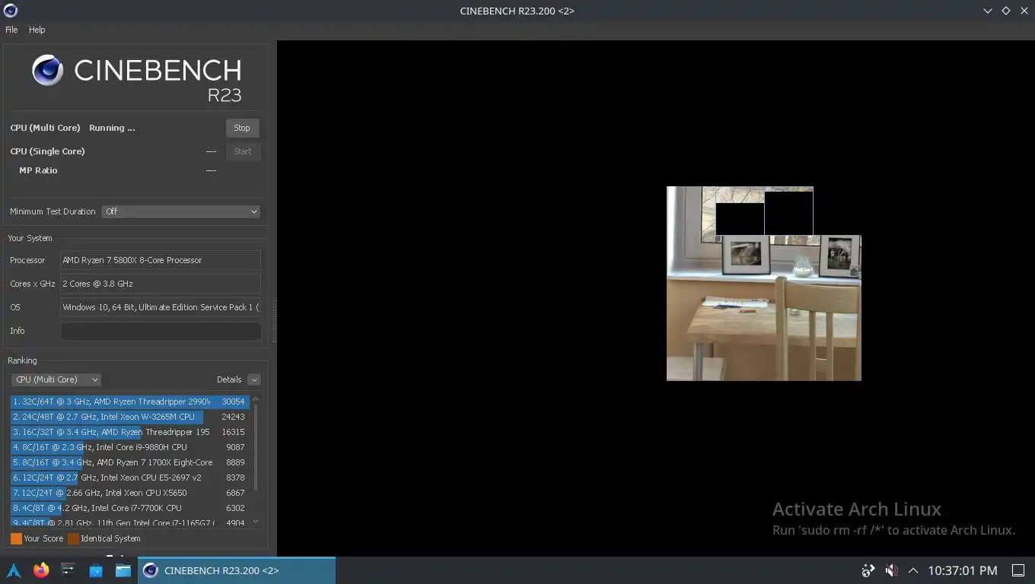Click the empty Info field

point(161,331)
